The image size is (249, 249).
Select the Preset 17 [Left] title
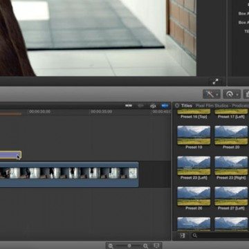(x=231, y=114)
